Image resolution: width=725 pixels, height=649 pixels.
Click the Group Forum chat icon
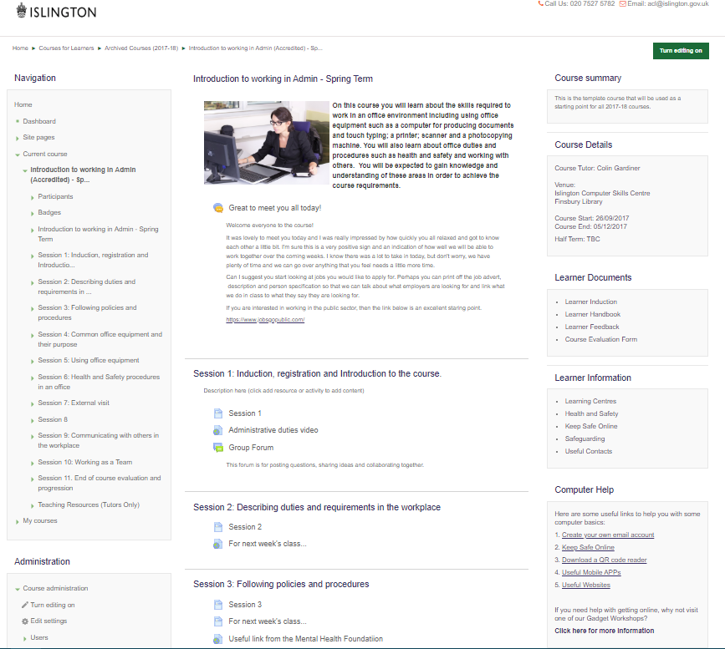coord(217,448)
